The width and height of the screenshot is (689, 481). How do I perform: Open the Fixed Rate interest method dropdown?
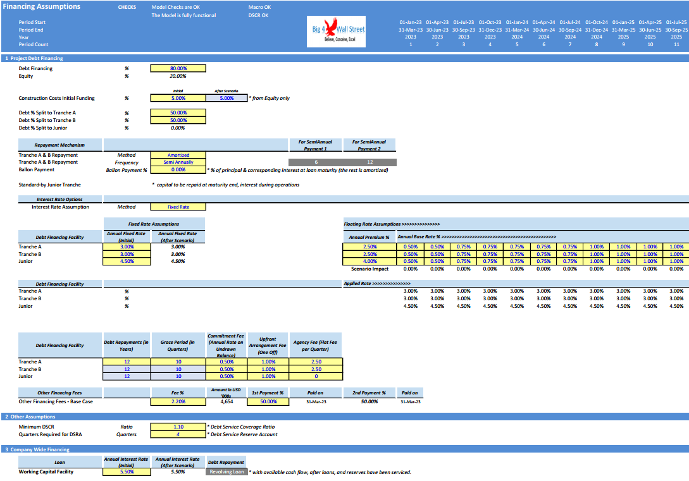tap(178, 207)
